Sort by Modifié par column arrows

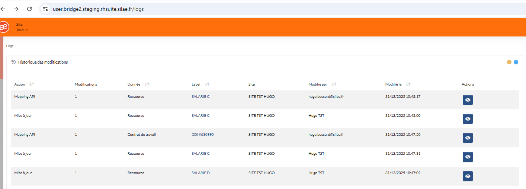click(334, 84)
